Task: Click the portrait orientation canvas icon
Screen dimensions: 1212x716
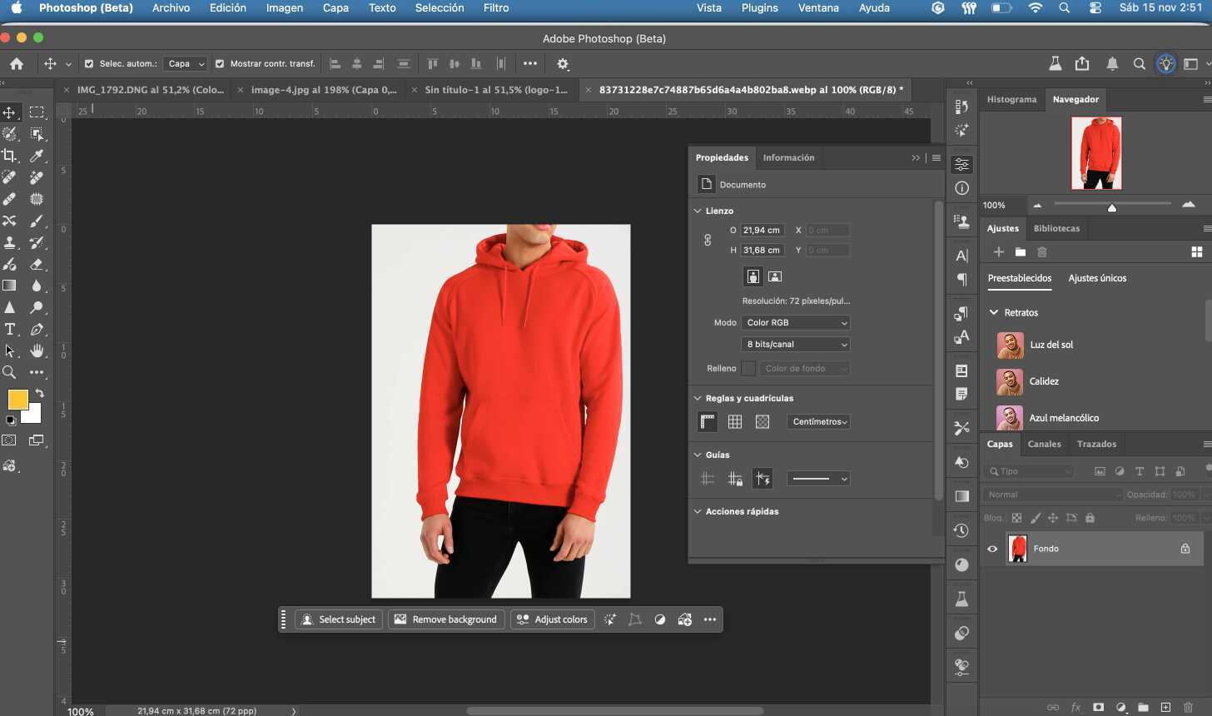Action: click(x=753, y=276)
